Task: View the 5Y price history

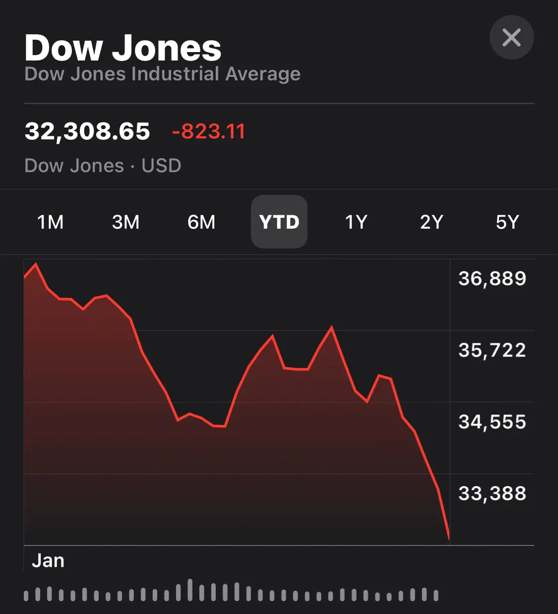Action: (x=507, y=222)
